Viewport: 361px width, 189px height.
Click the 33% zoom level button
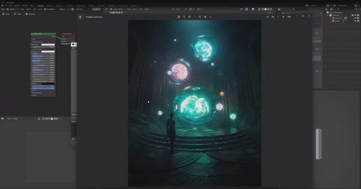(x=289, y=17)
